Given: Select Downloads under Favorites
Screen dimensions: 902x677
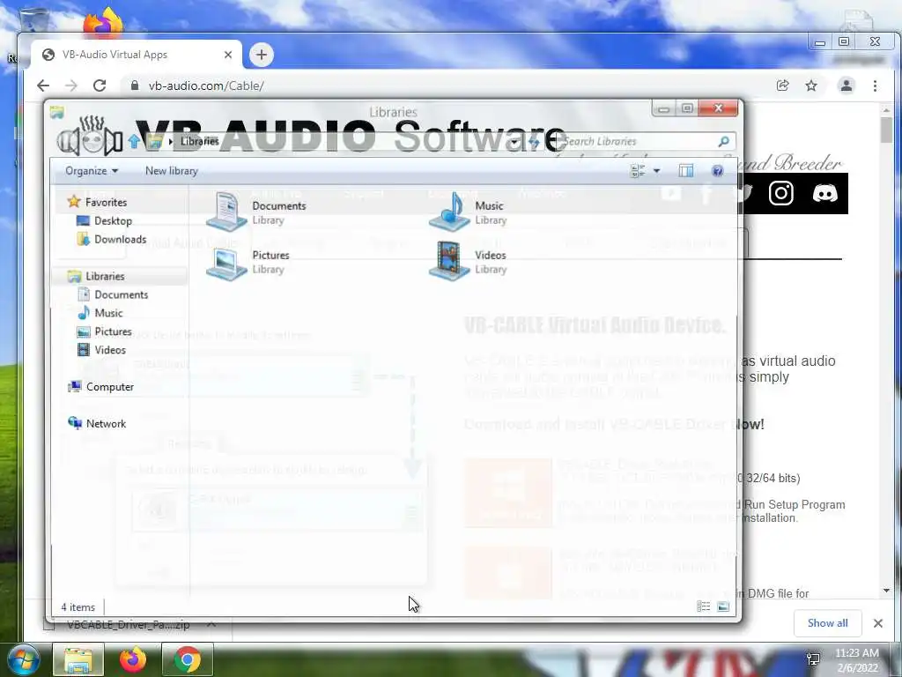Looking at the screenshot, I should (120, 239).
